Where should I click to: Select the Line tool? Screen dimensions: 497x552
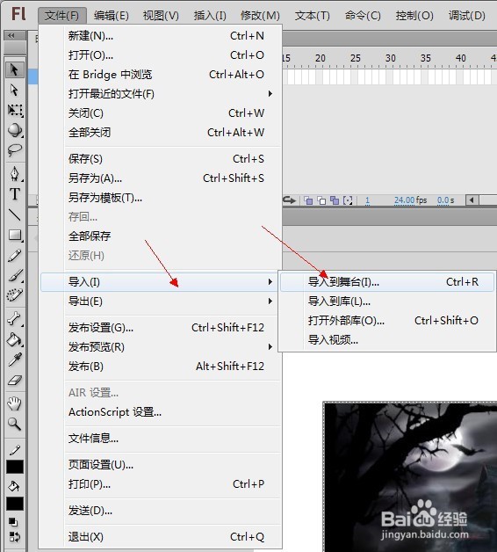tap(14, 214)
